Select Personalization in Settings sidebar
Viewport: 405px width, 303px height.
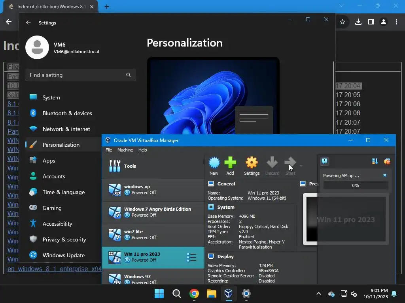pos(63,145)
